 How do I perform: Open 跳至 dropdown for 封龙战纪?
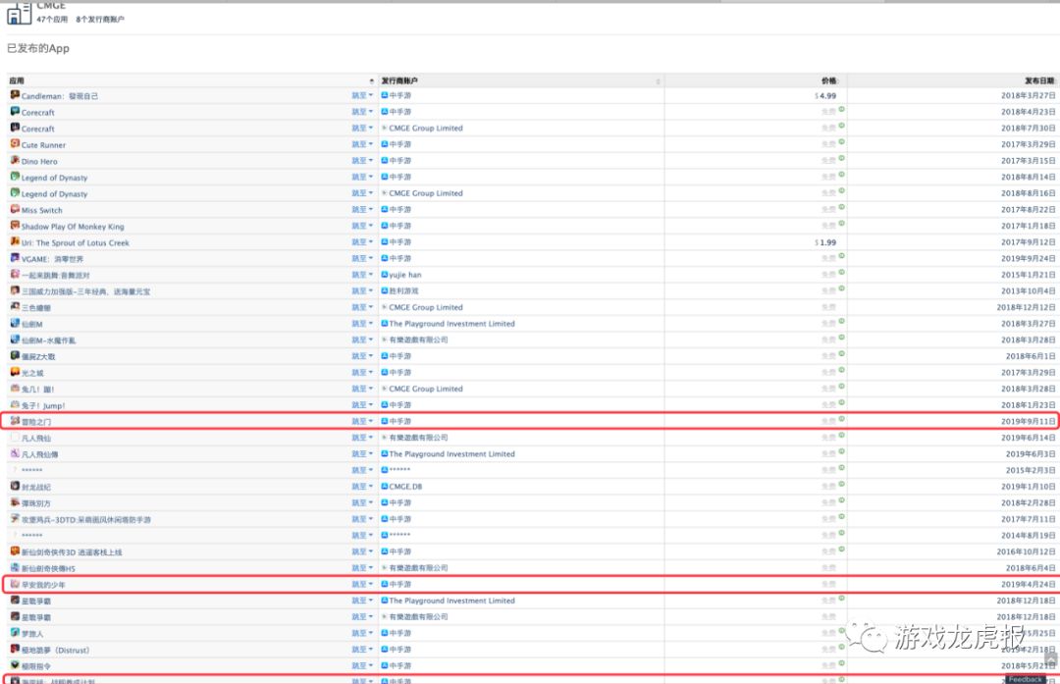[x=362, y=486]
